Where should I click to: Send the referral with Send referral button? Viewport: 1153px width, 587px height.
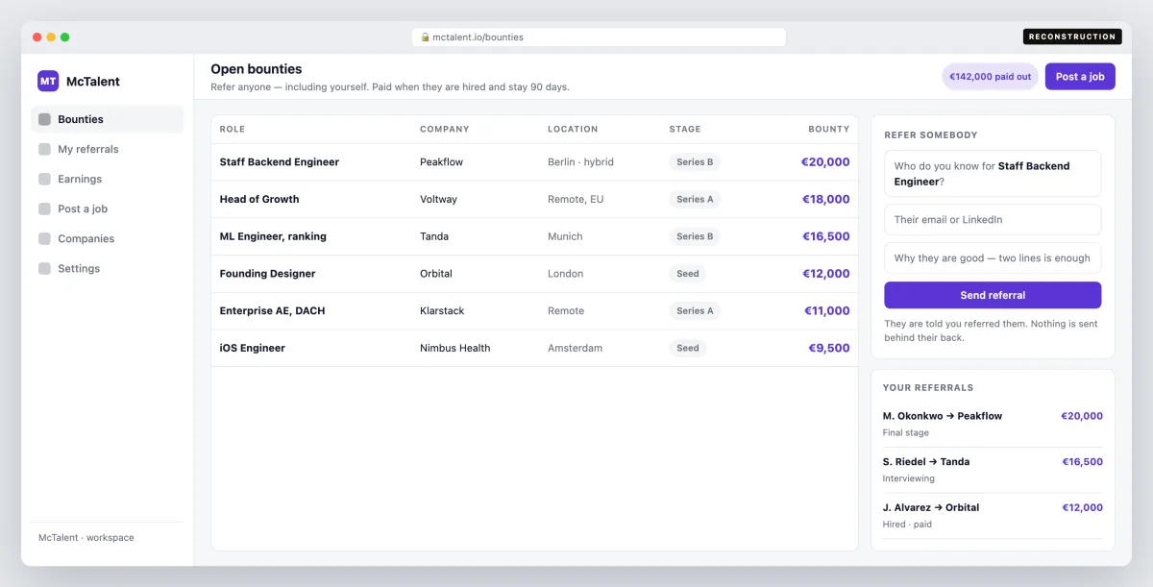pos(993,295)
